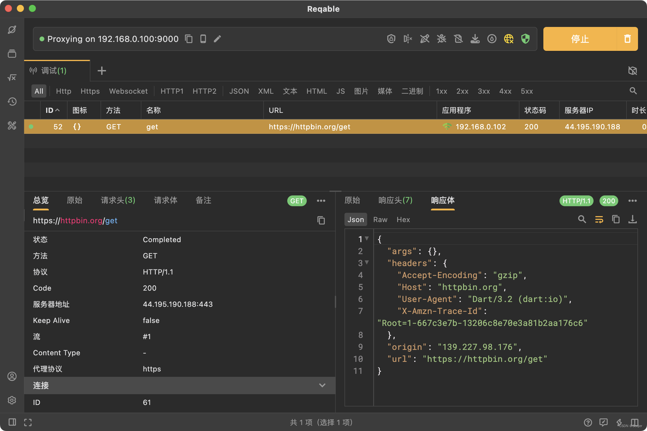Toggle the script bug icon
The width and height of the screenshot is (647, 431).
click(442, 39)
